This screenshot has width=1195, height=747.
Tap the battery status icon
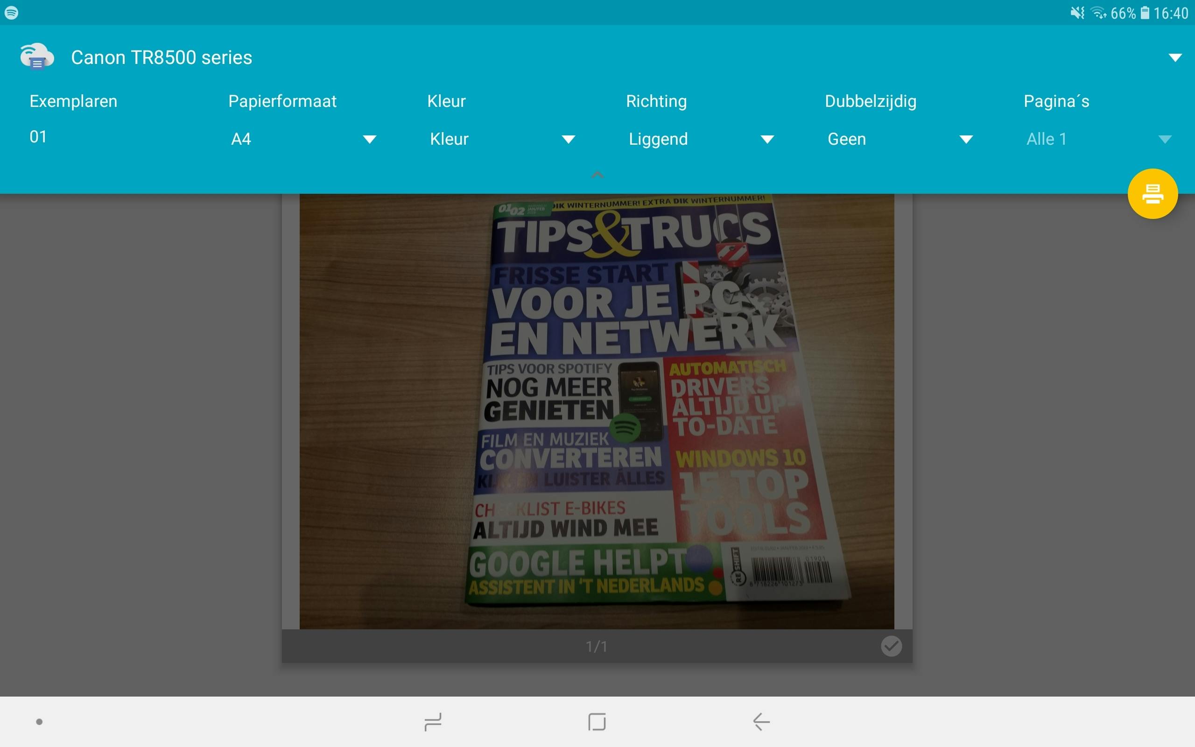[1145, 12]
